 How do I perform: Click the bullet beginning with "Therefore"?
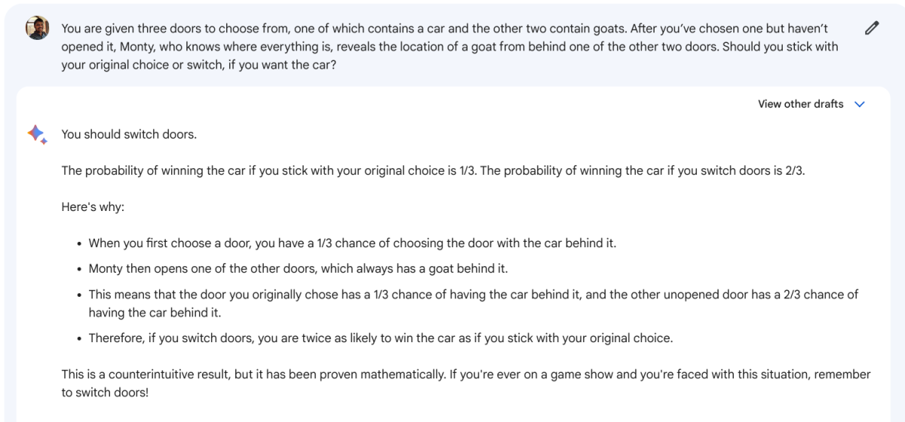coord(380,338)
